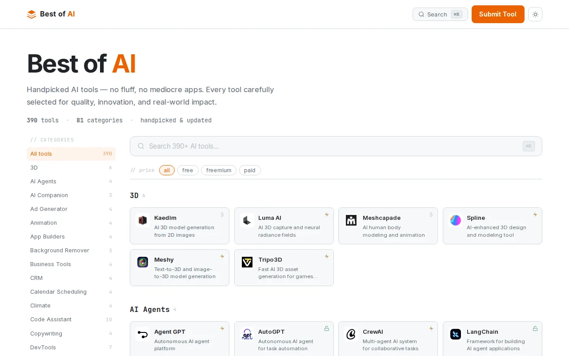Click the freemium bolt icon on Luma AI card
The height and width of the screenshot is (356, 569).
[327, 214]
